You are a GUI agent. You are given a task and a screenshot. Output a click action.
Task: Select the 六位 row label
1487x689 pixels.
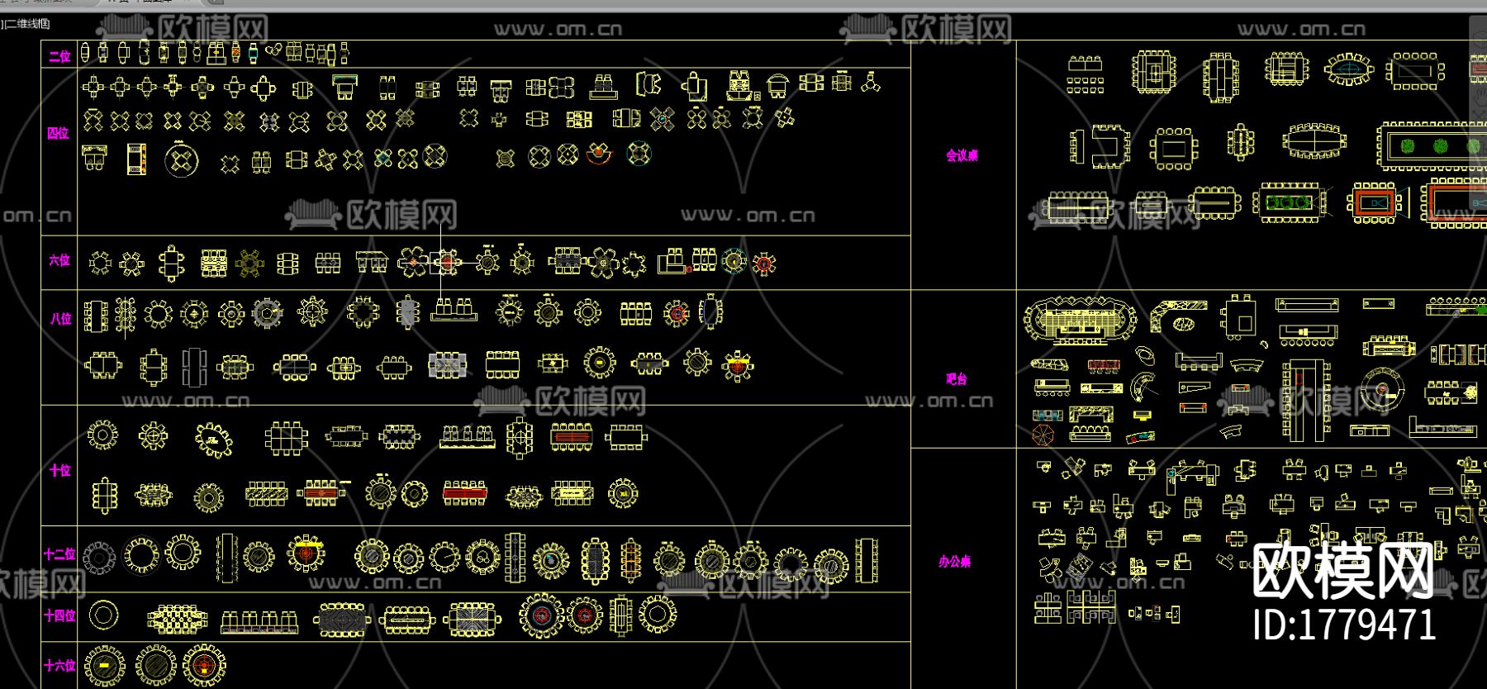click(59, 260)
